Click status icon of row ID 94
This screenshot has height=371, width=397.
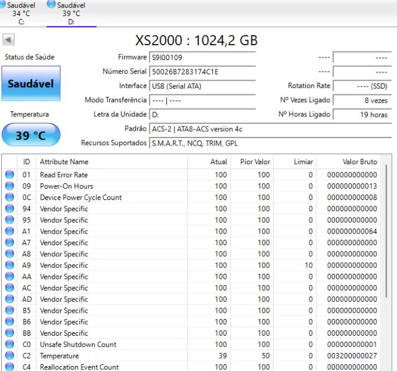tap(10, 209)
